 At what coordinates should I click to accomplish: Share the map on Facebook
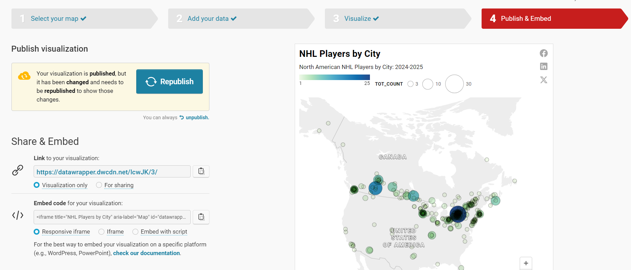point(544,53)
